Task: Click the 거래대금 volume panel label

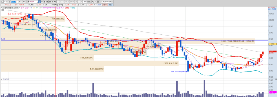Action: tap(6, 79)
